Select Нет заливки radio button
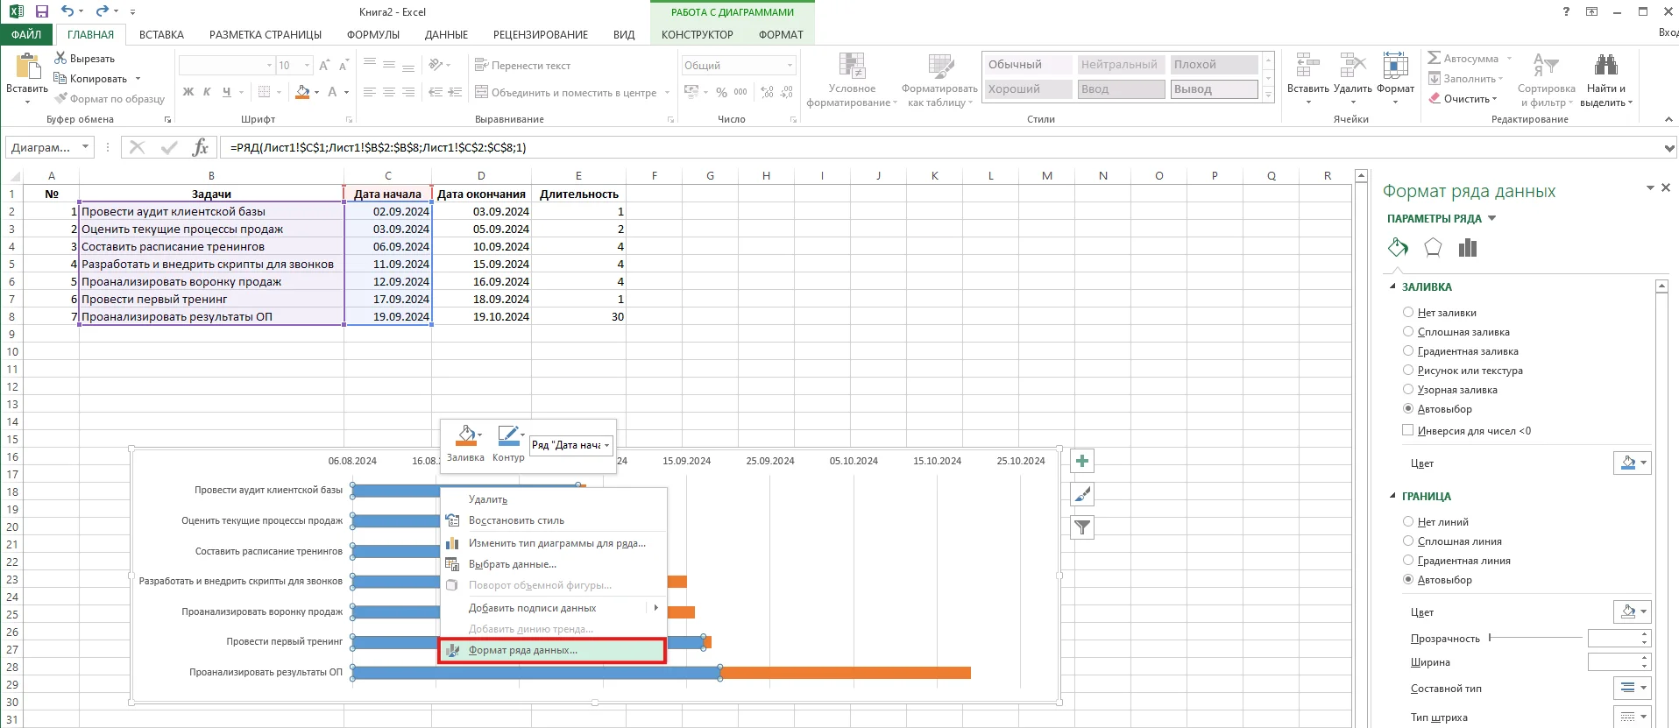Image resolution: width=1679 pixels, height=728 pixels. (1408, 312)
